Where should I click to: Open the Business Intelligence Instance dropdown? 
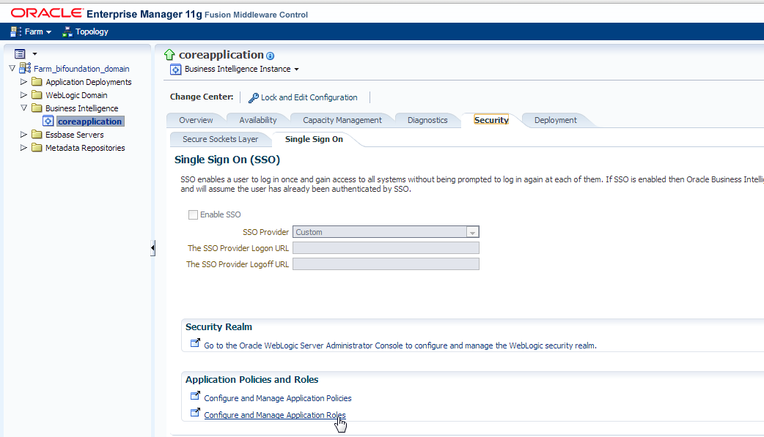(296, 69)
